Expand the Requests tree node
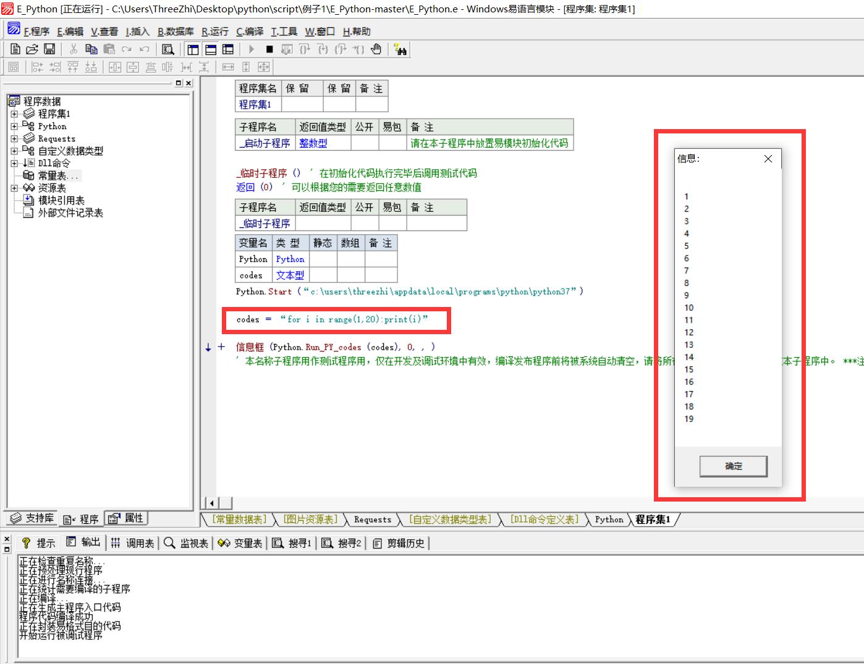The height and width of the screenshot is (664, 864). (14, 138)
